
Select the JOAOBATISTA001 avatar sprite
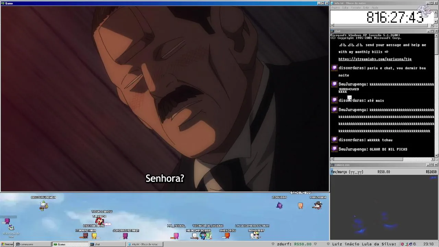pyautogui.click(x=125, y=236)
